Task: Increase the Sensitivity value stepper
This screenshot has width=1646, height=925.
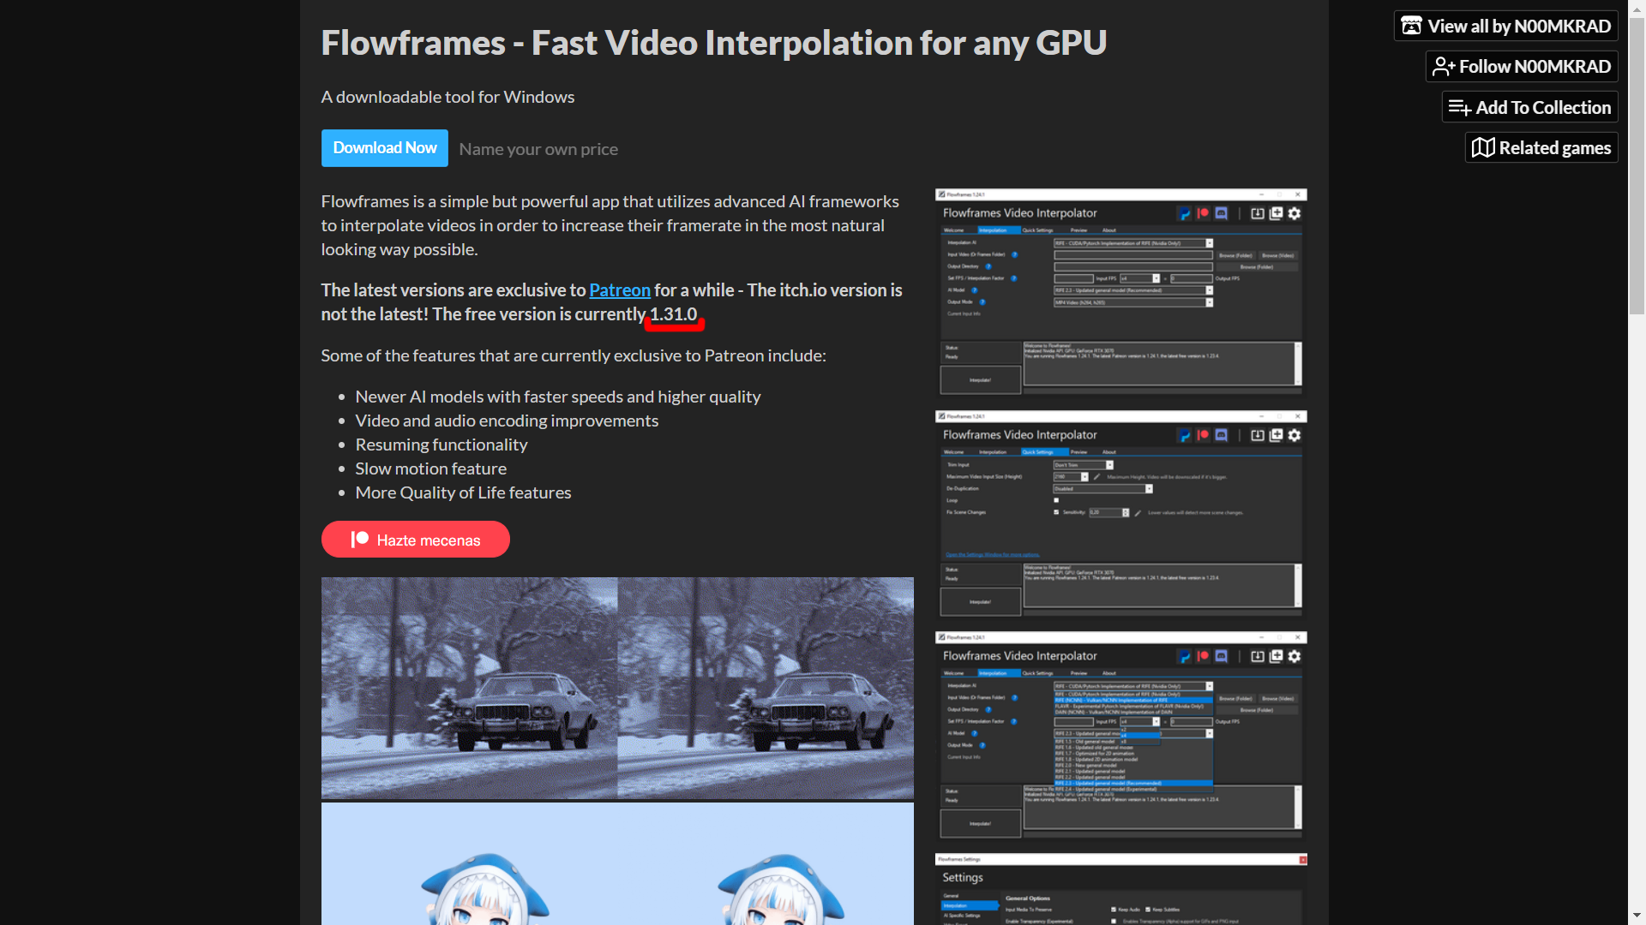Action: pos(1126,511)
